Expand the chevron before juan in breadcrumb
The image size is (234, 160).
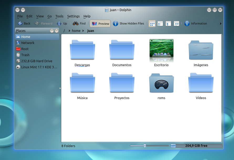[x=83, y=31]
